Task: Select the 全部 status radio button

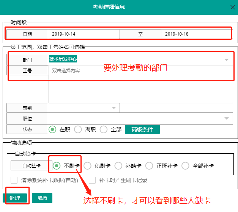Action: click(104, 129)
